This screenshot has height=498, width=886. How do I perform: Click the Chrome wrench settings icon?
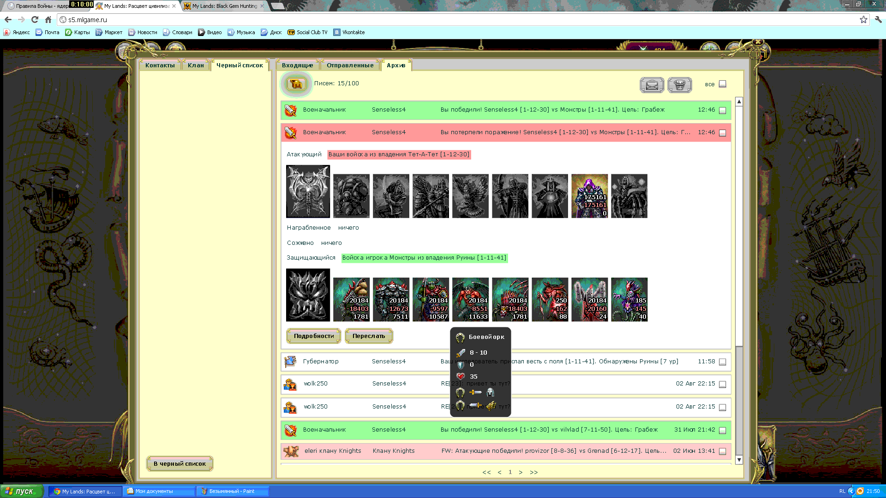878,19
